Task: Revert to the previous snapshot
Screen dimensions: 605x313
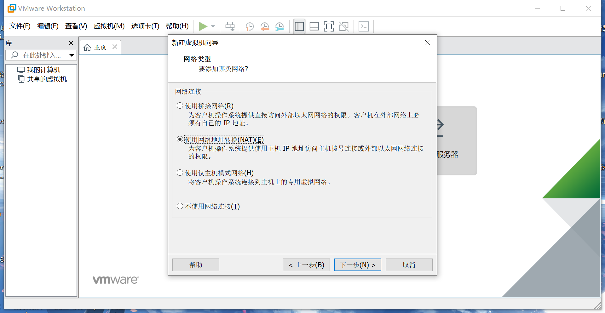Action: pos(265,26)
